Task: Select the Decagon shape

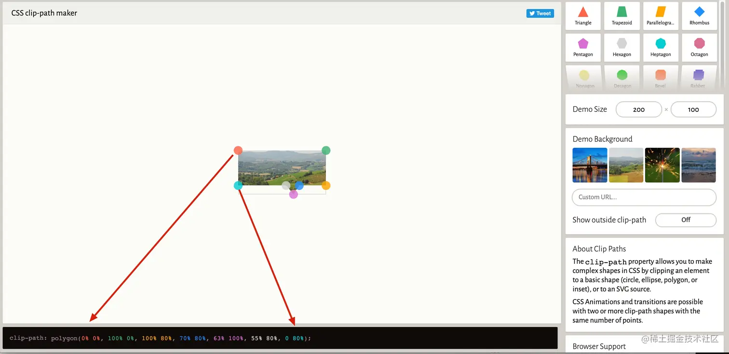Action: (x=622, y=78)
